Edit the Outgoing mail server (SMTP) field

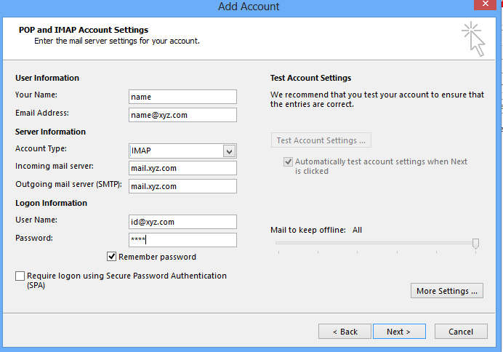(182, 186)
